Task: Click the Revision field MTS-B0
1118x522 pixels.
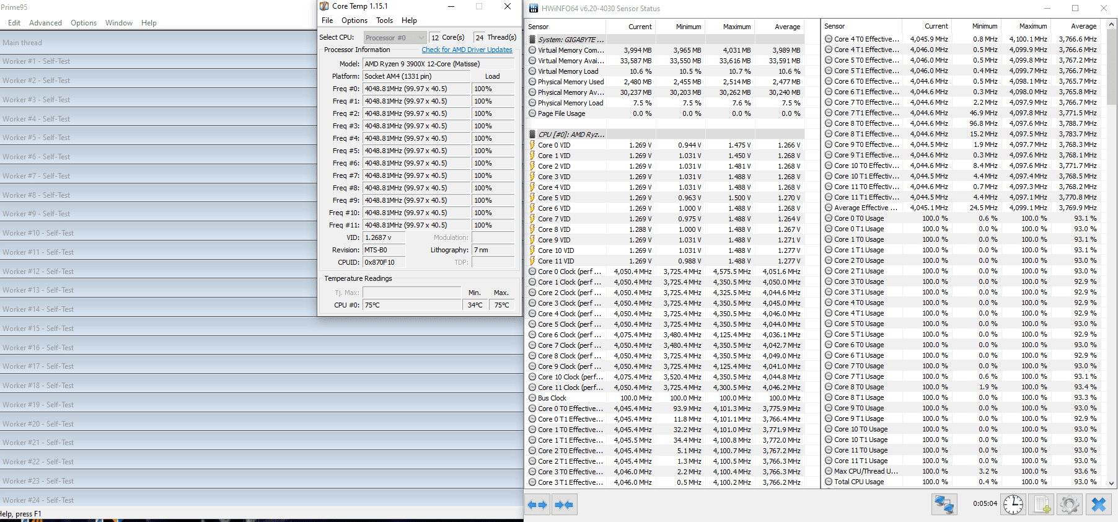Action: [x=384, y=250]
